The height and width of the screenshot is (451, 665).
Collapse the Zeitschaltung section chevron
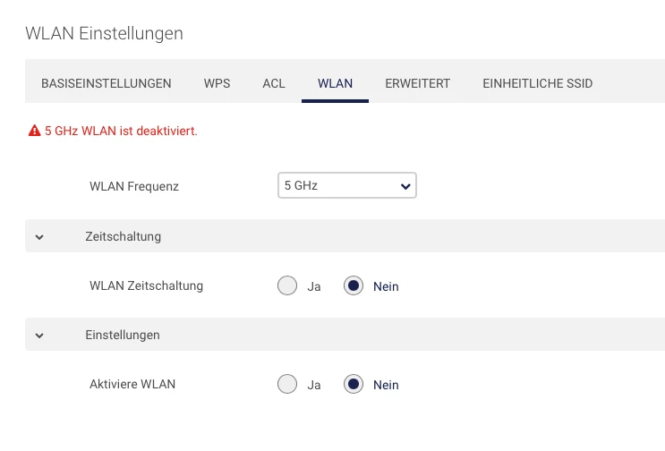pyautogui.click(x=39, y=237)
